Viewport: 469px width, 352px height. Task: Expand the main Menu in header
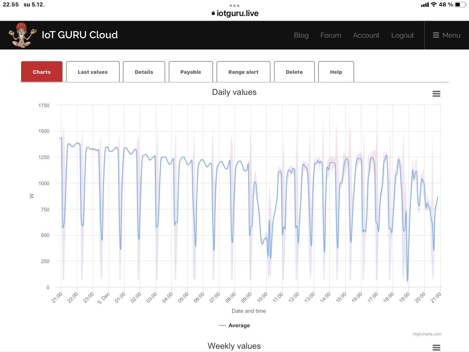pos(447,35)
